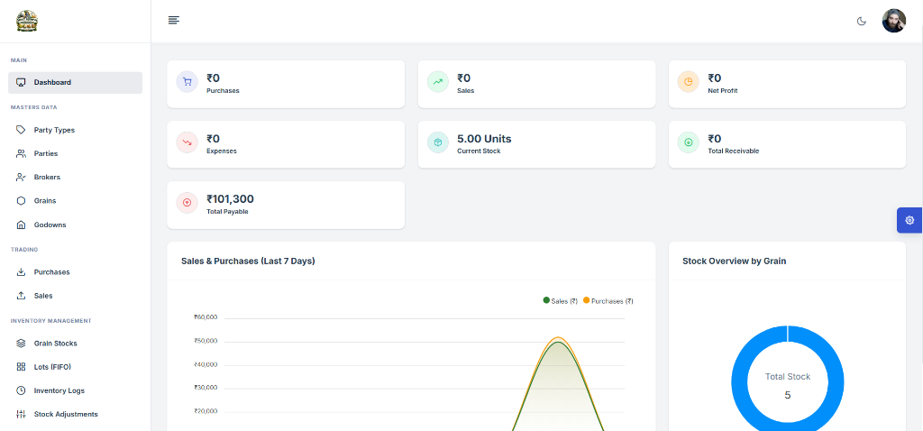Click the company logo in the sidebar

(x=26, y=22)
